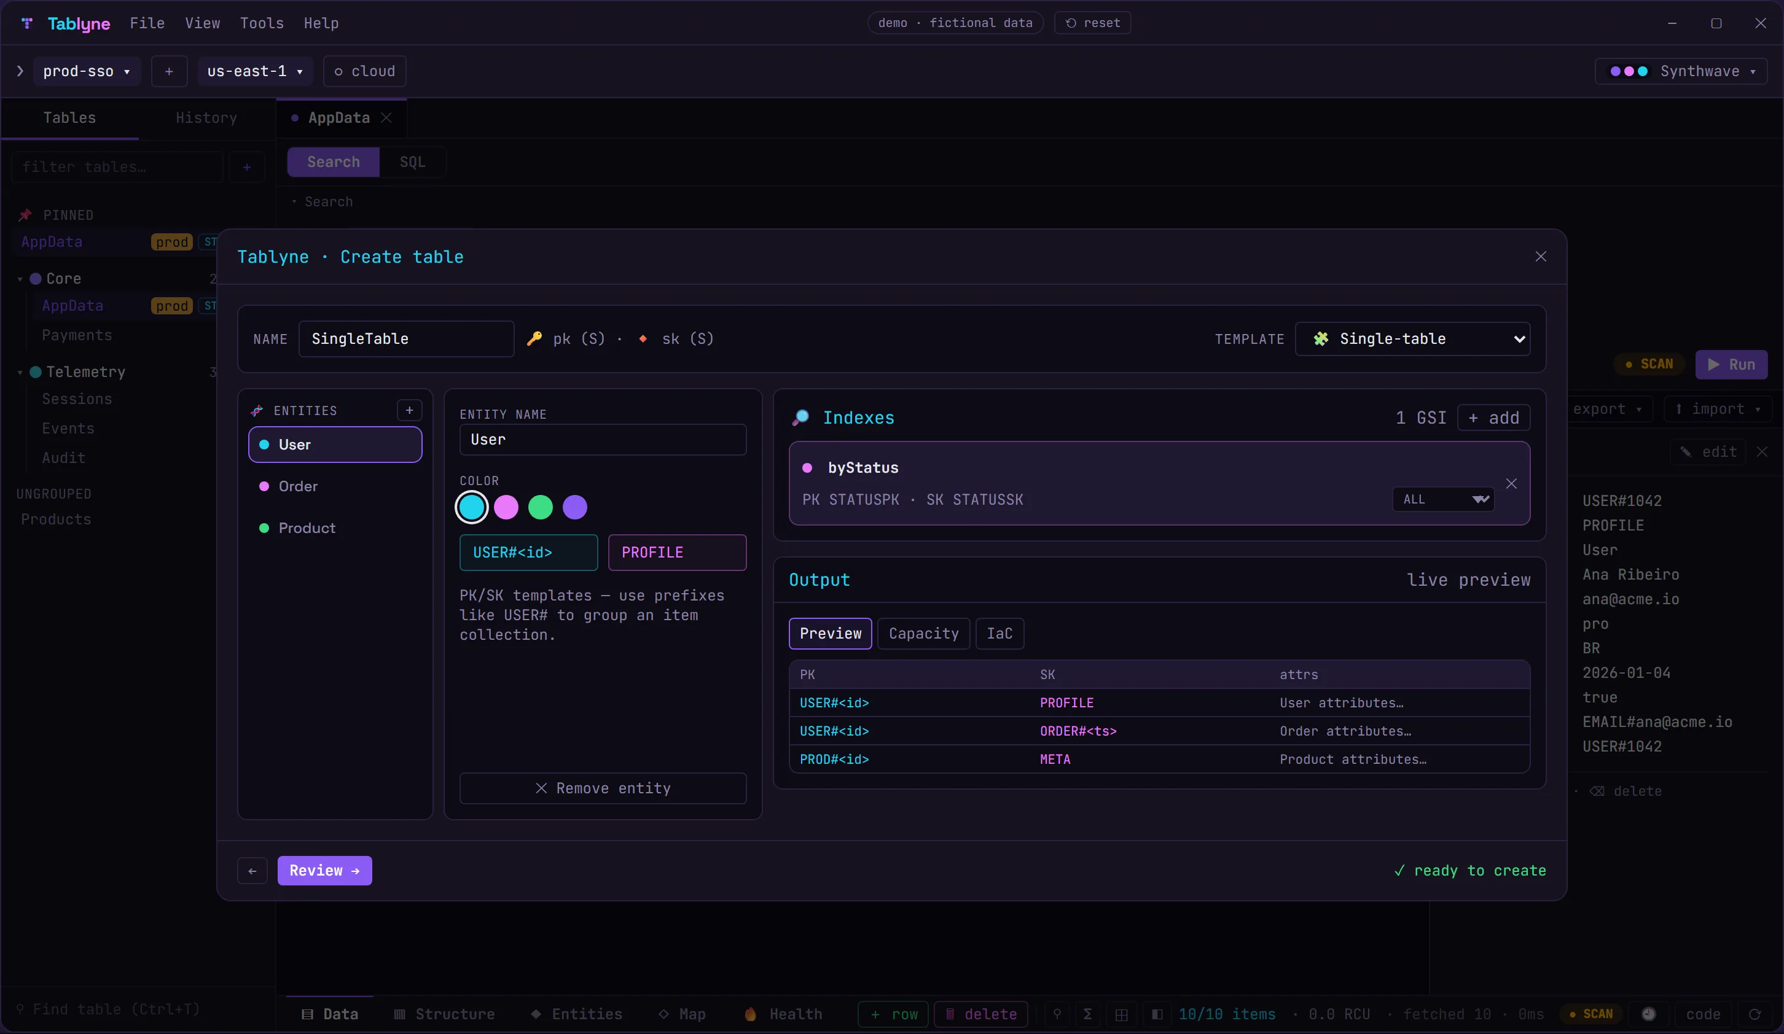This screenshot has height=1034, width=1784.
Task: Click Remove entity
Action: [603, 788]
